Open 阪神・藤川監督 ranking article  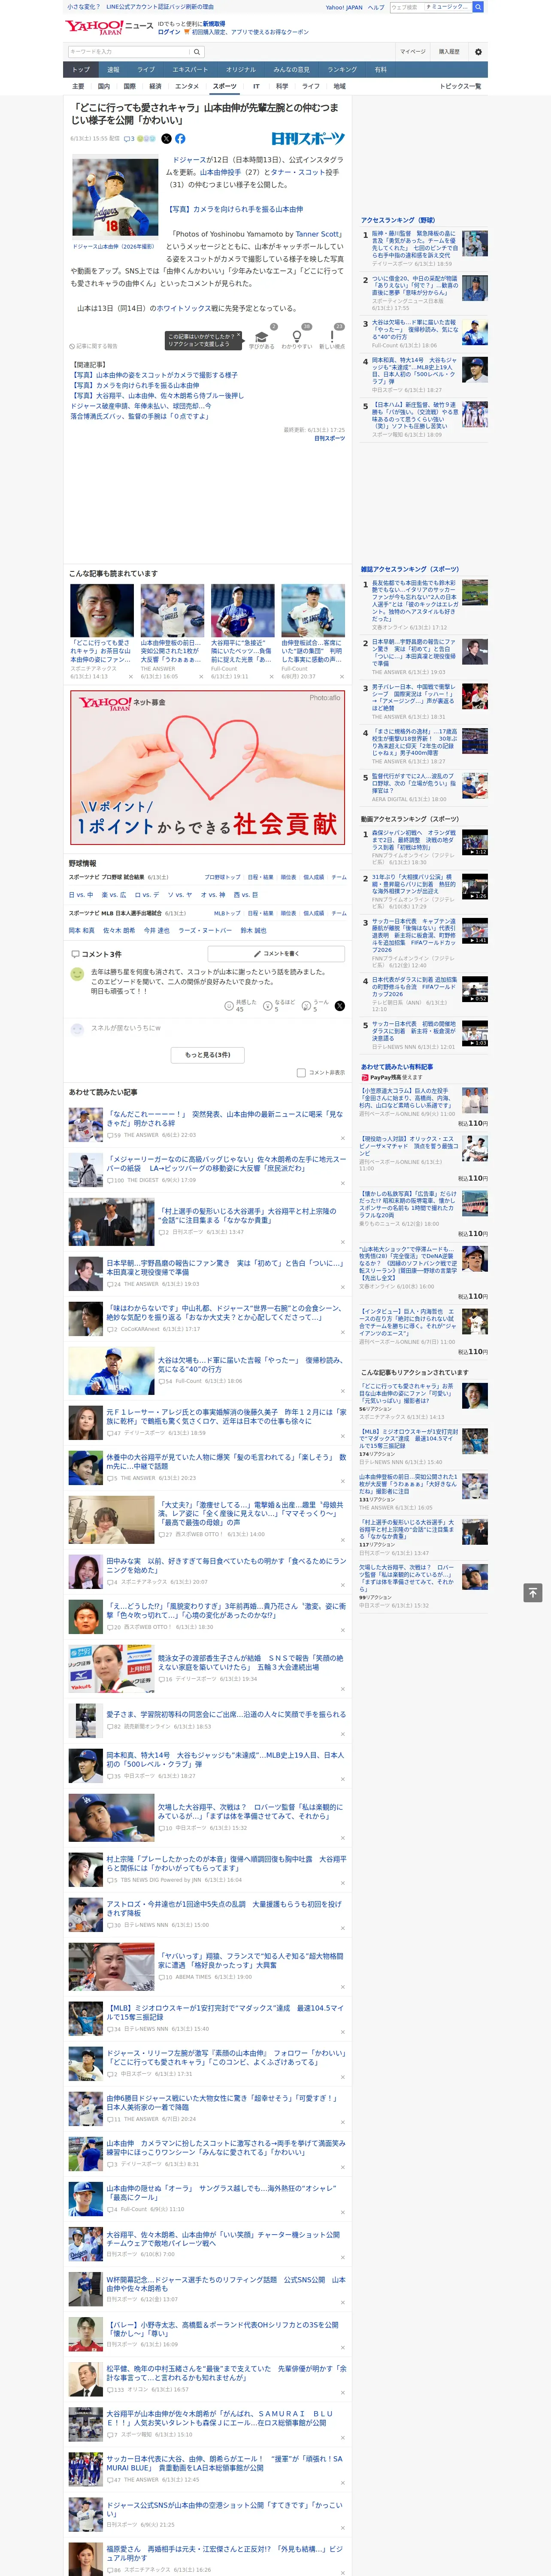pyautogui.click(x=425, y=248)
